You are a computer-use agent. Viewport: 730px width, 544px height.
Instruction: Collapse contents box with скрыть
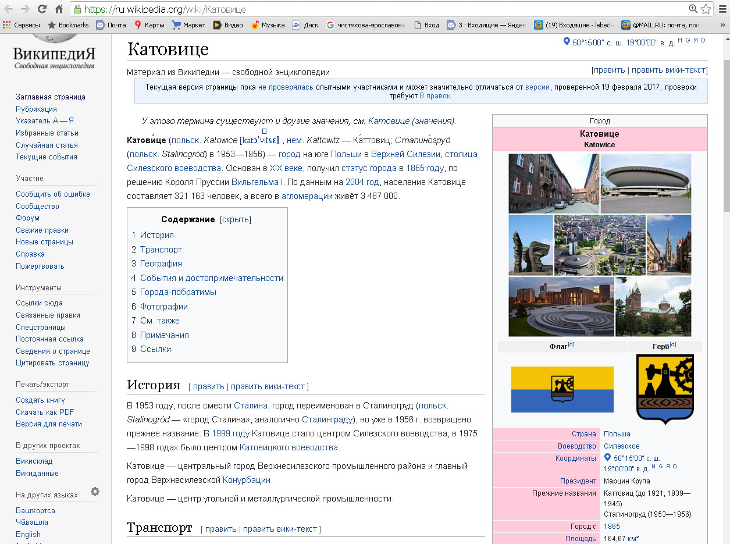click(235, 219)
